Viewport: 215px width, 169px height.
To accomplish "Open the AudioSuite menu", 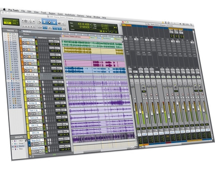I will [x=70, y=15].
